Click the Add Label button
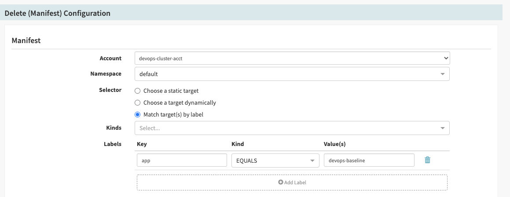The height and width of the screenshot is (197, 510). tap(292, 182)
